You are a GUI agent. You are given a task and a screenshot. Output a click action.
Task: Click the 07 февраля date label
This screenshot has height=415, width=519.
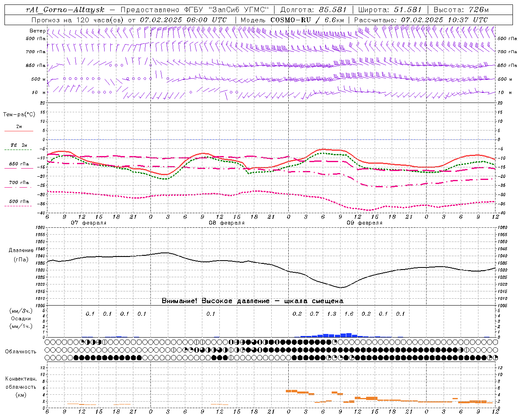click(x=88, y=223)
